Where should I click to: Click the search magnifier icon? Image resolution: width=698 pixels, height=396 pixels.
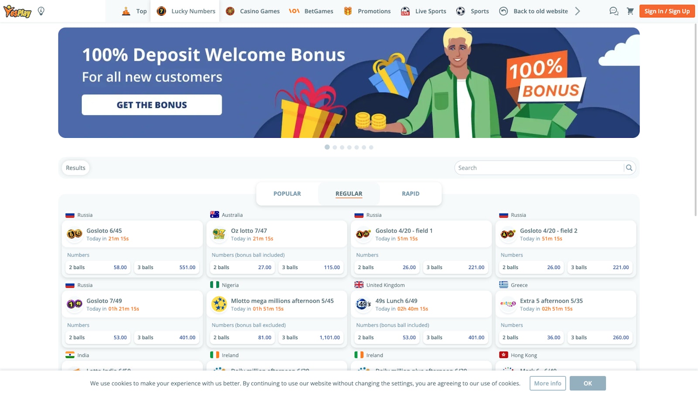point(629,168)
